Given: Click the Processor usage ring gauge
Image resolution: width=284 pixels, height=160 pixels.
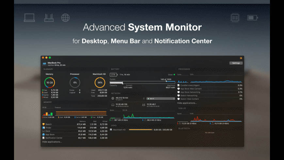Looking at the screenshot, I should pyautogui.click(x=75, y=83).
